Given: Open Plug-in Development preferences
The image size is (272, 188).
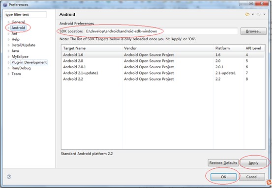Looking at the screenshot, I should click(x=29, y=62).
